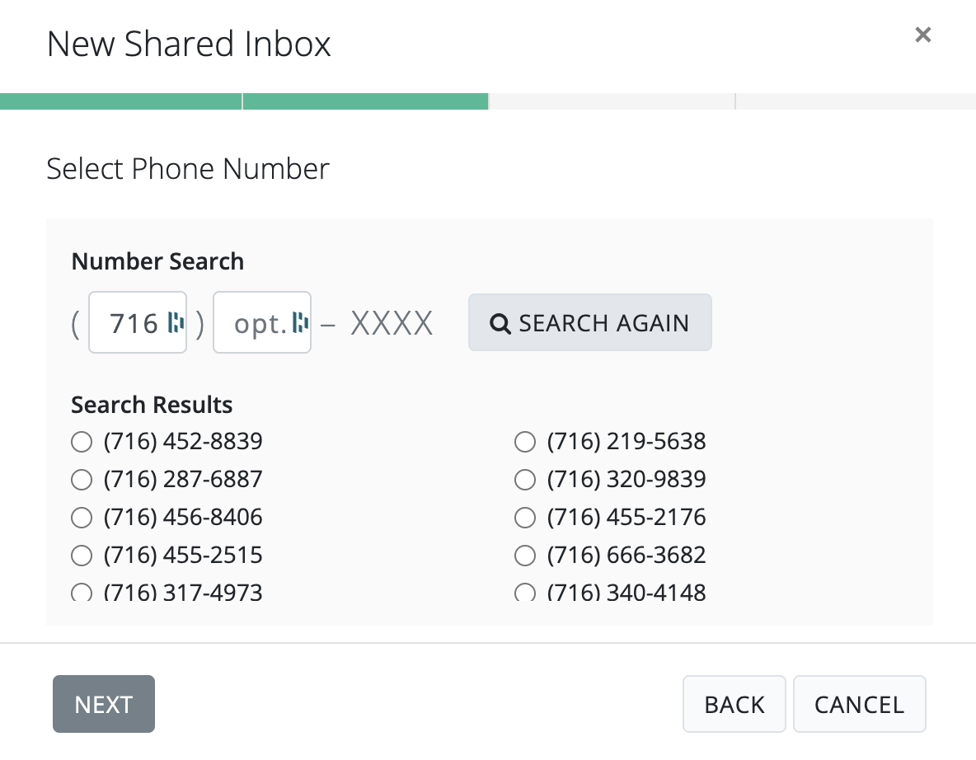Viewport: 976px width, 760px height.
Task: Click the Next button
Action: (x=104, y=704)
